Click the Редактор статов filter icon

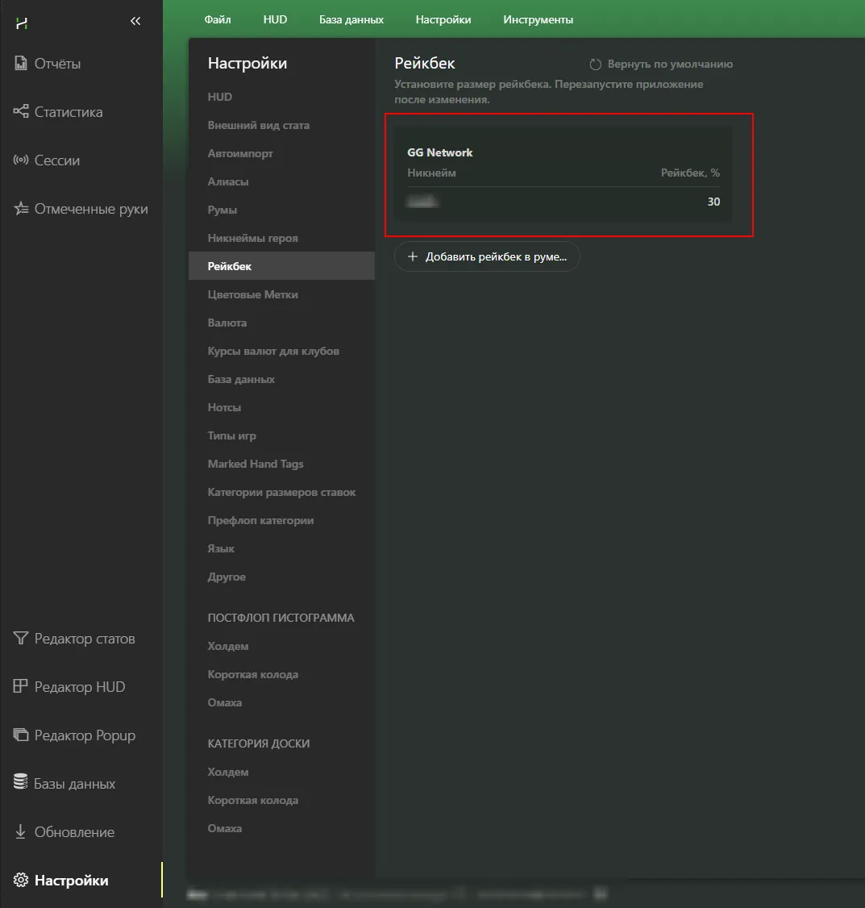(x=21, y=639)
